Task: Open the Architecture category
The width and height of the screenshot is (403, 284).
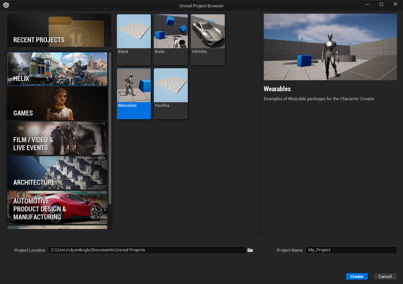Action: pyautogui.click(x=57, y=173)
